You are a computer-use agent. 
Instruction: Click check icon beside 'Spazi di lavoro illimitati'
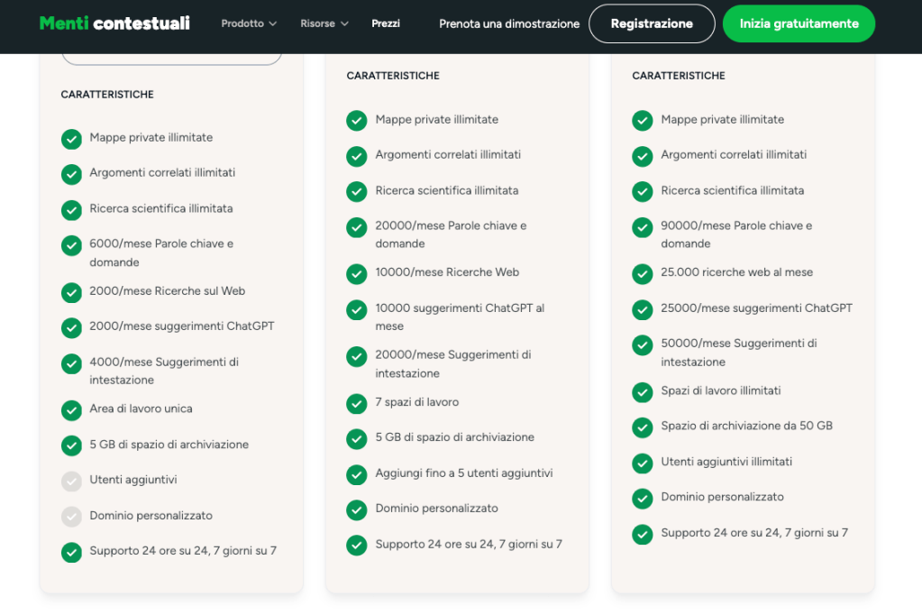point(643,392)
